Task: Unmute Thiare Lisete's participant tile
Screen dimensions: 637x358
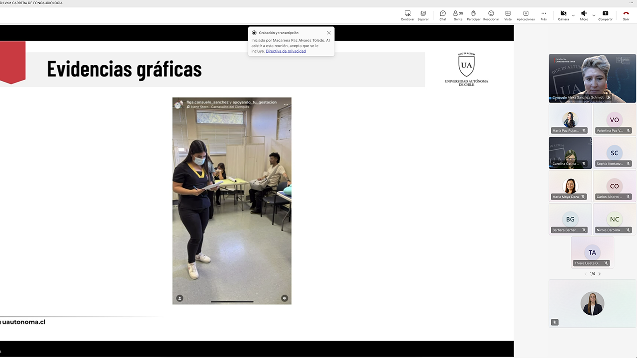Action: (x=606, y=263)
